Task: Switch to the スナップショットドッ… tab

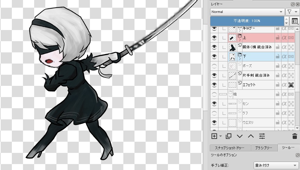Action: pos(230,148)
